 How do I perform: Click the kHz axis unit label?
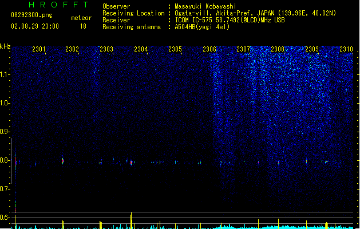5,46
